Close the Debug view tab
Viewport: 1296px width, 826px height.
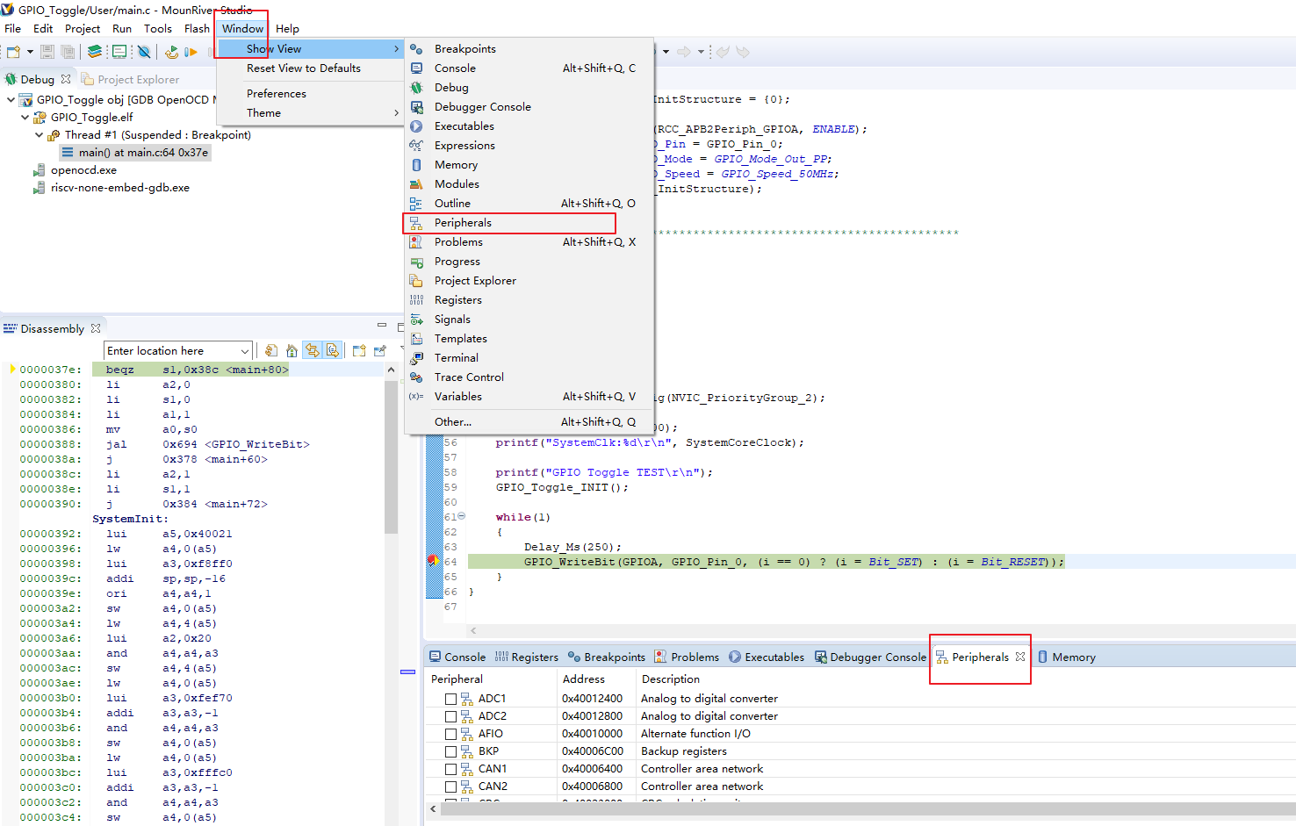(66, 79)
